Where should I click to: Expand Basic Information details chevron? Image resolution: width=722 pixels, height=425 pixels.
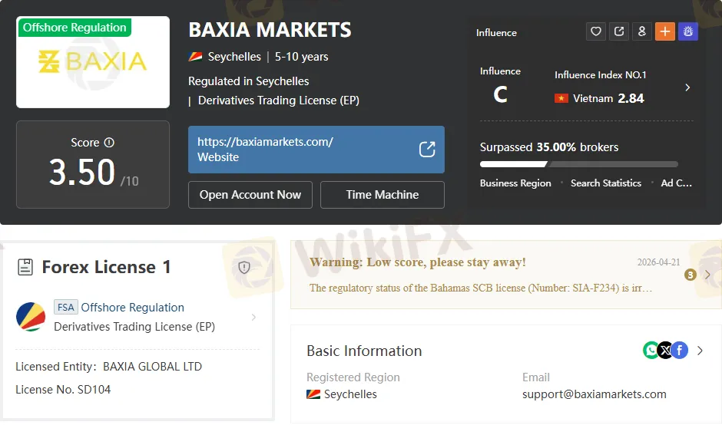(x=700, y=351)
